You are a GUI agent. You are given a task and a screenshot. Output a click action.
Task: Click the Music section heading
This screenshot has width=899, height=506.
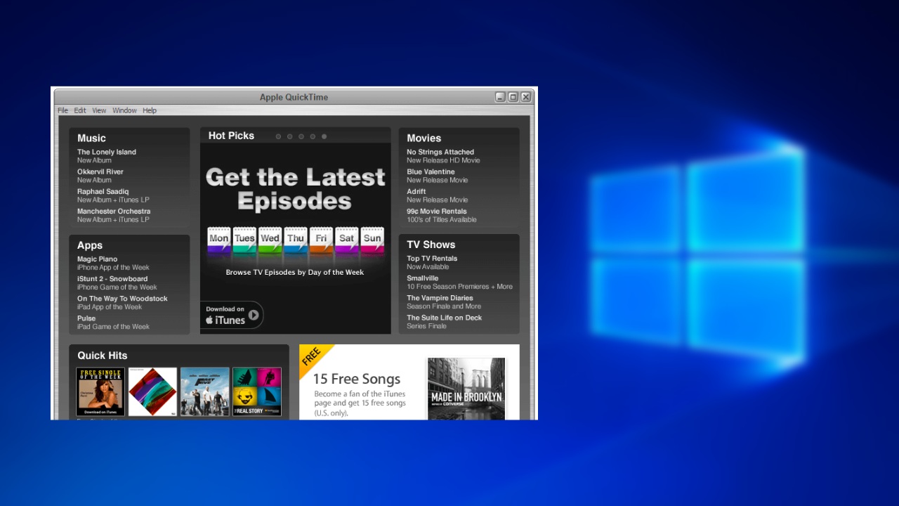pyautogui.click(x=91, y=138)
